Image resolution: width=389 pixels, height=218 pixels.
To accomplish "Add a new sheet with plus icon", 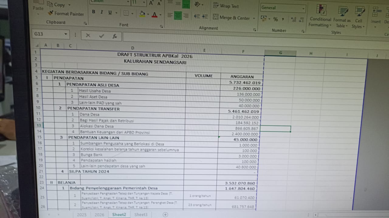I will tap(165, 214).
